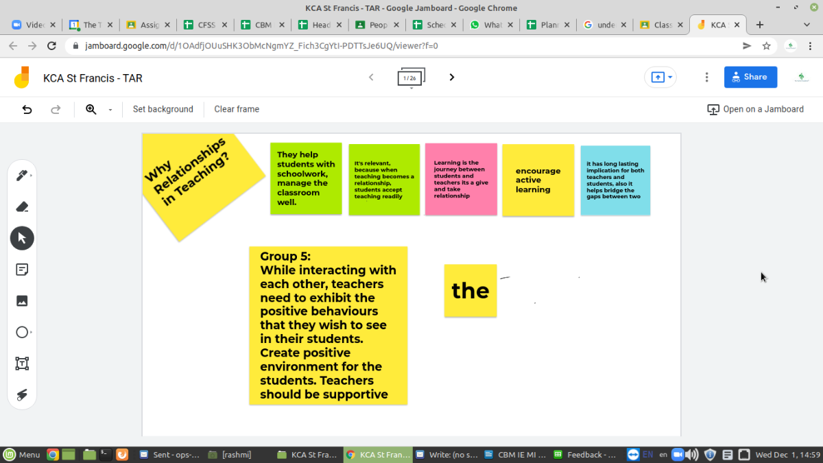
Task: Click Clear frame
Action: pyautogui.click(x=237, y=109)
